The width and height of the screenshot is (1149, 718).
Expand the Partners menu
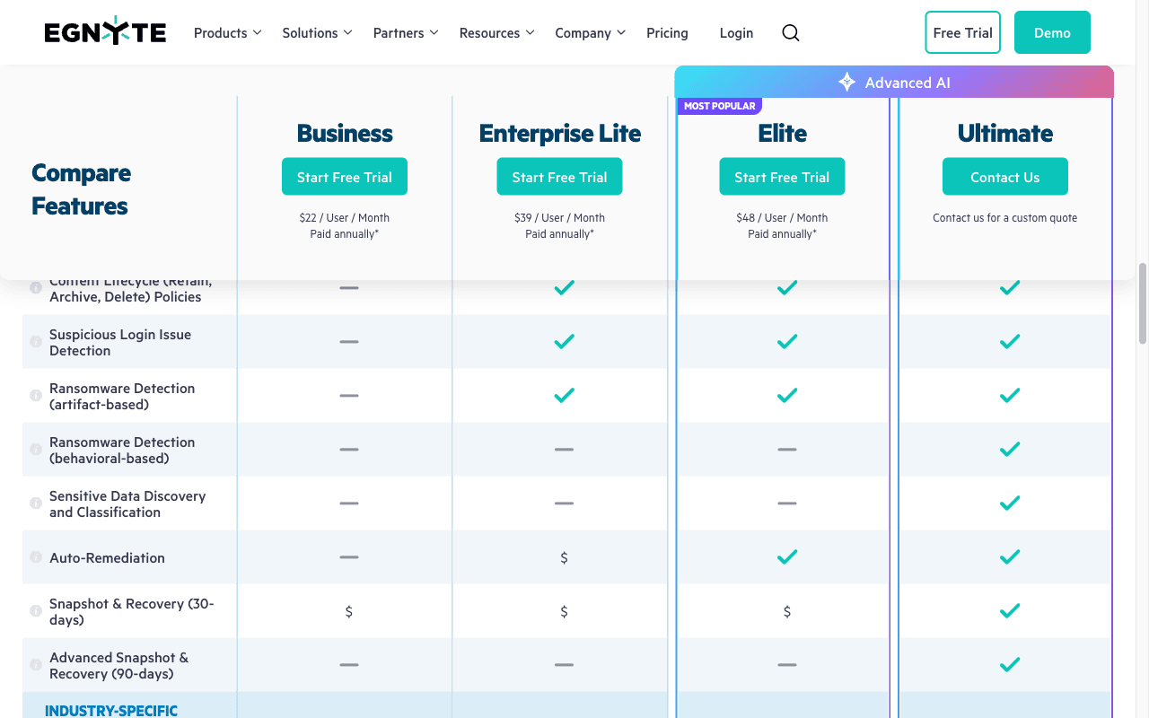(406, 33)
